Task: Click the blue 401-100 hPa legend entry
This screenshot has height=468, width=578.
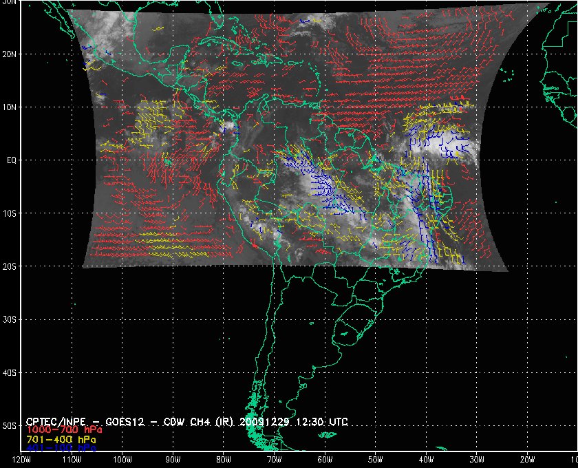Action: (59, 447)
